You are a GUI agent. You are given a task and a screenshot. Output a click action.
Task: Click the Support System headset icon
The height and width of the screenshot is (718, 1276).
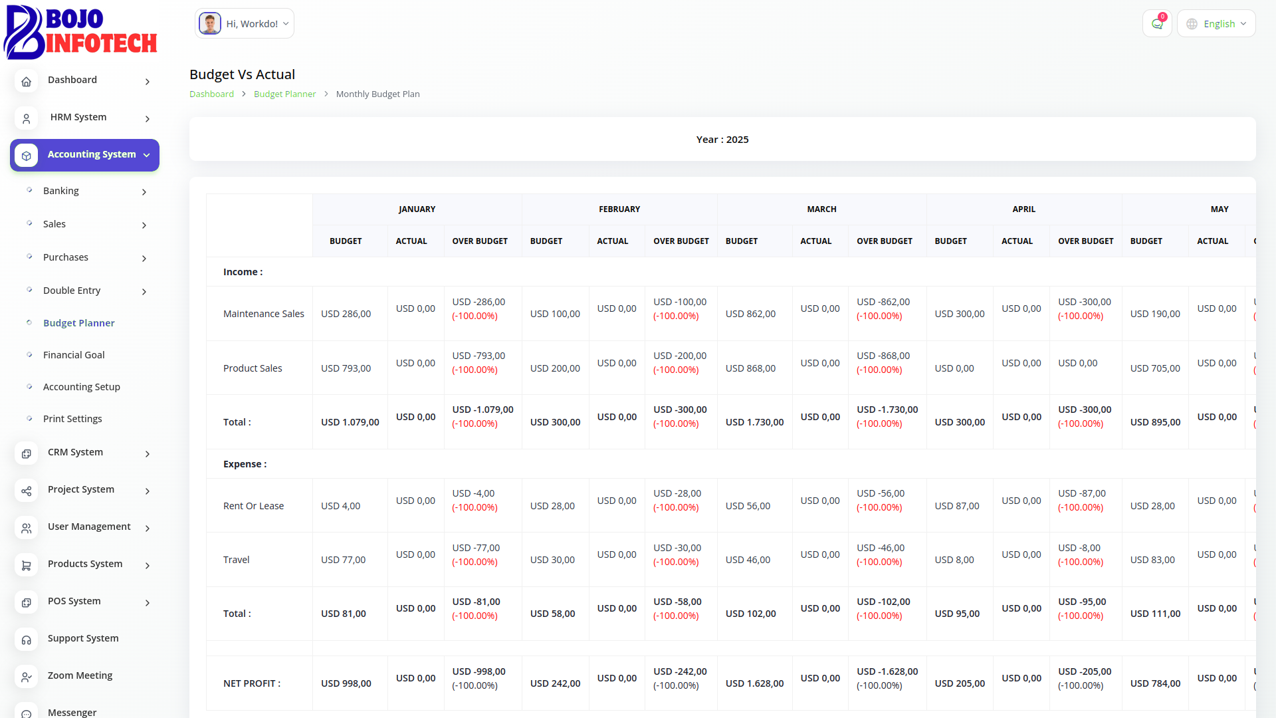point(26,640)
